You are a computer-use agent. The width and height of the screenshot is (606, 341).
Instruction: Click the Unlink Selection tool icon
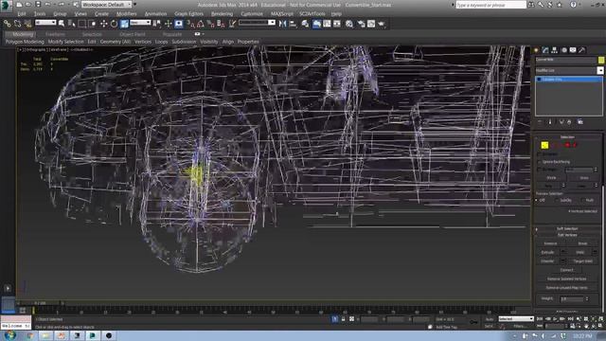(x=17, y=24)
